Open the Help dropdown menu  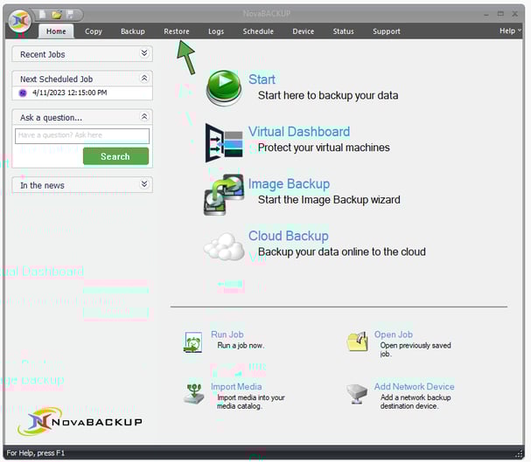click(510, 31)
